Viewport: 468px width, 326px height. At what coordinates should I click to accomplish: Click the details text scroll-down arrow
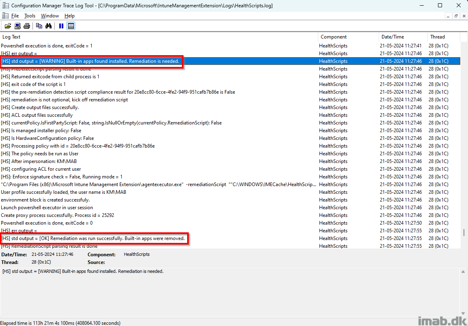click(463, 313)
